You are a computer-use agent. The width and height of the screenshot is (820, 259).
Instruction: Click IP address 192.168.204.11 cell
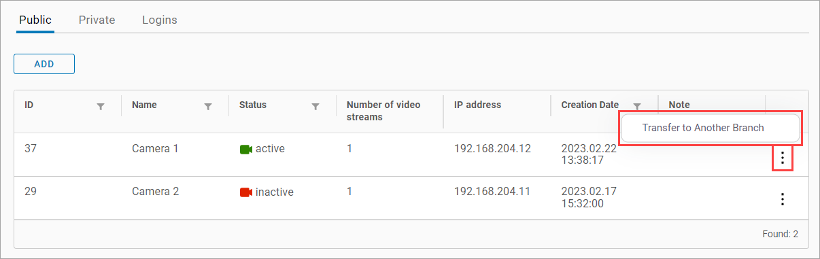tap(492, 192)
